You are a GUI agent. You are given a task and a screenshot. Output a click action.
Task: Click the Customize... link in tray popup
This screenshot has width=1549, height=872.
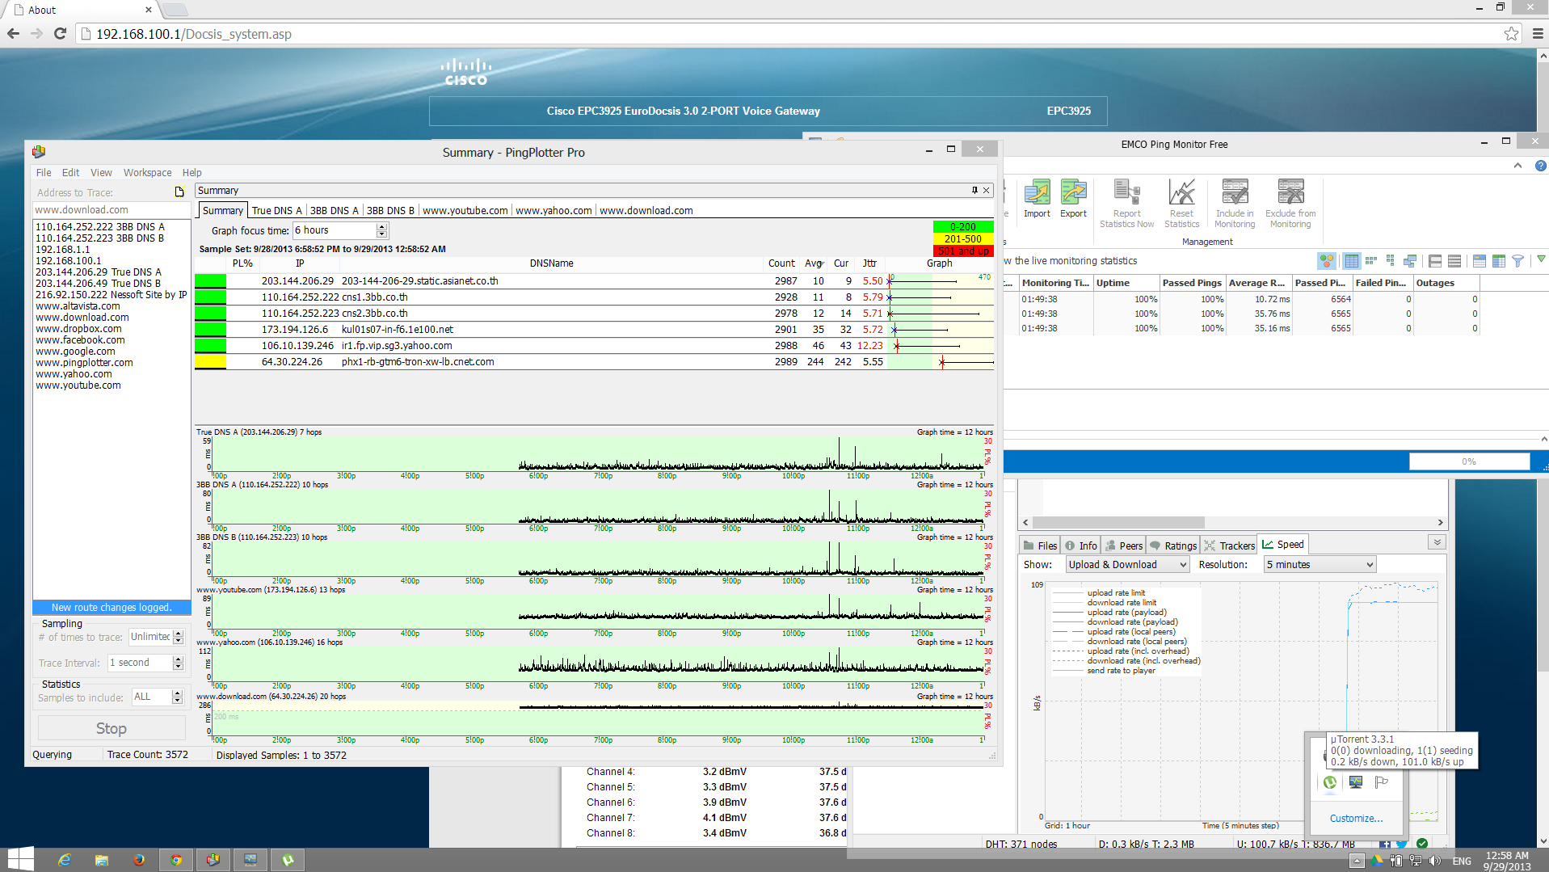(x=1356, y=819)
